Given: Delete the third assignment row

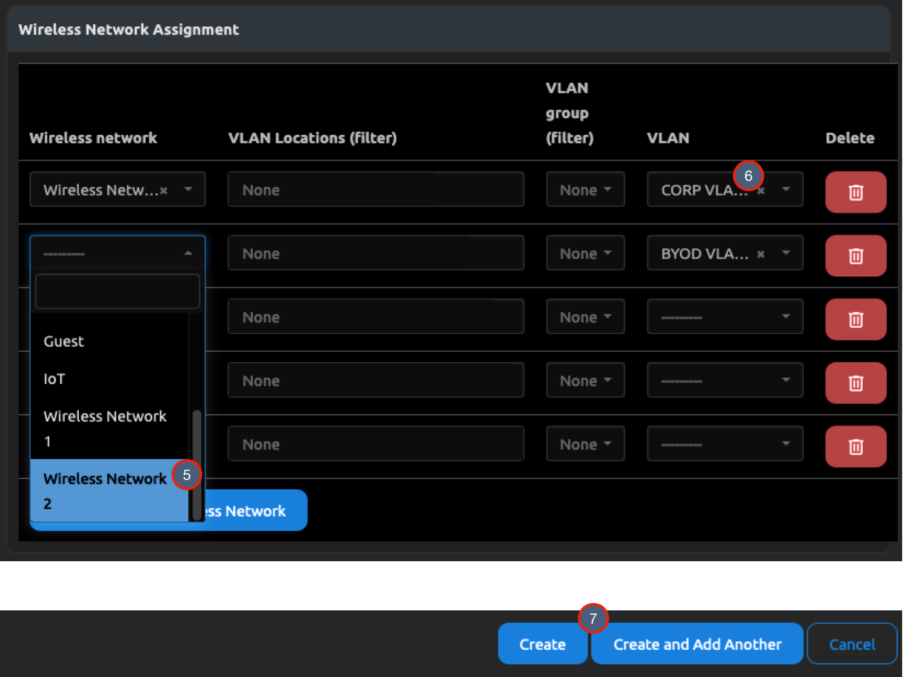Looking at the screenshot, I should click(855, 319).
